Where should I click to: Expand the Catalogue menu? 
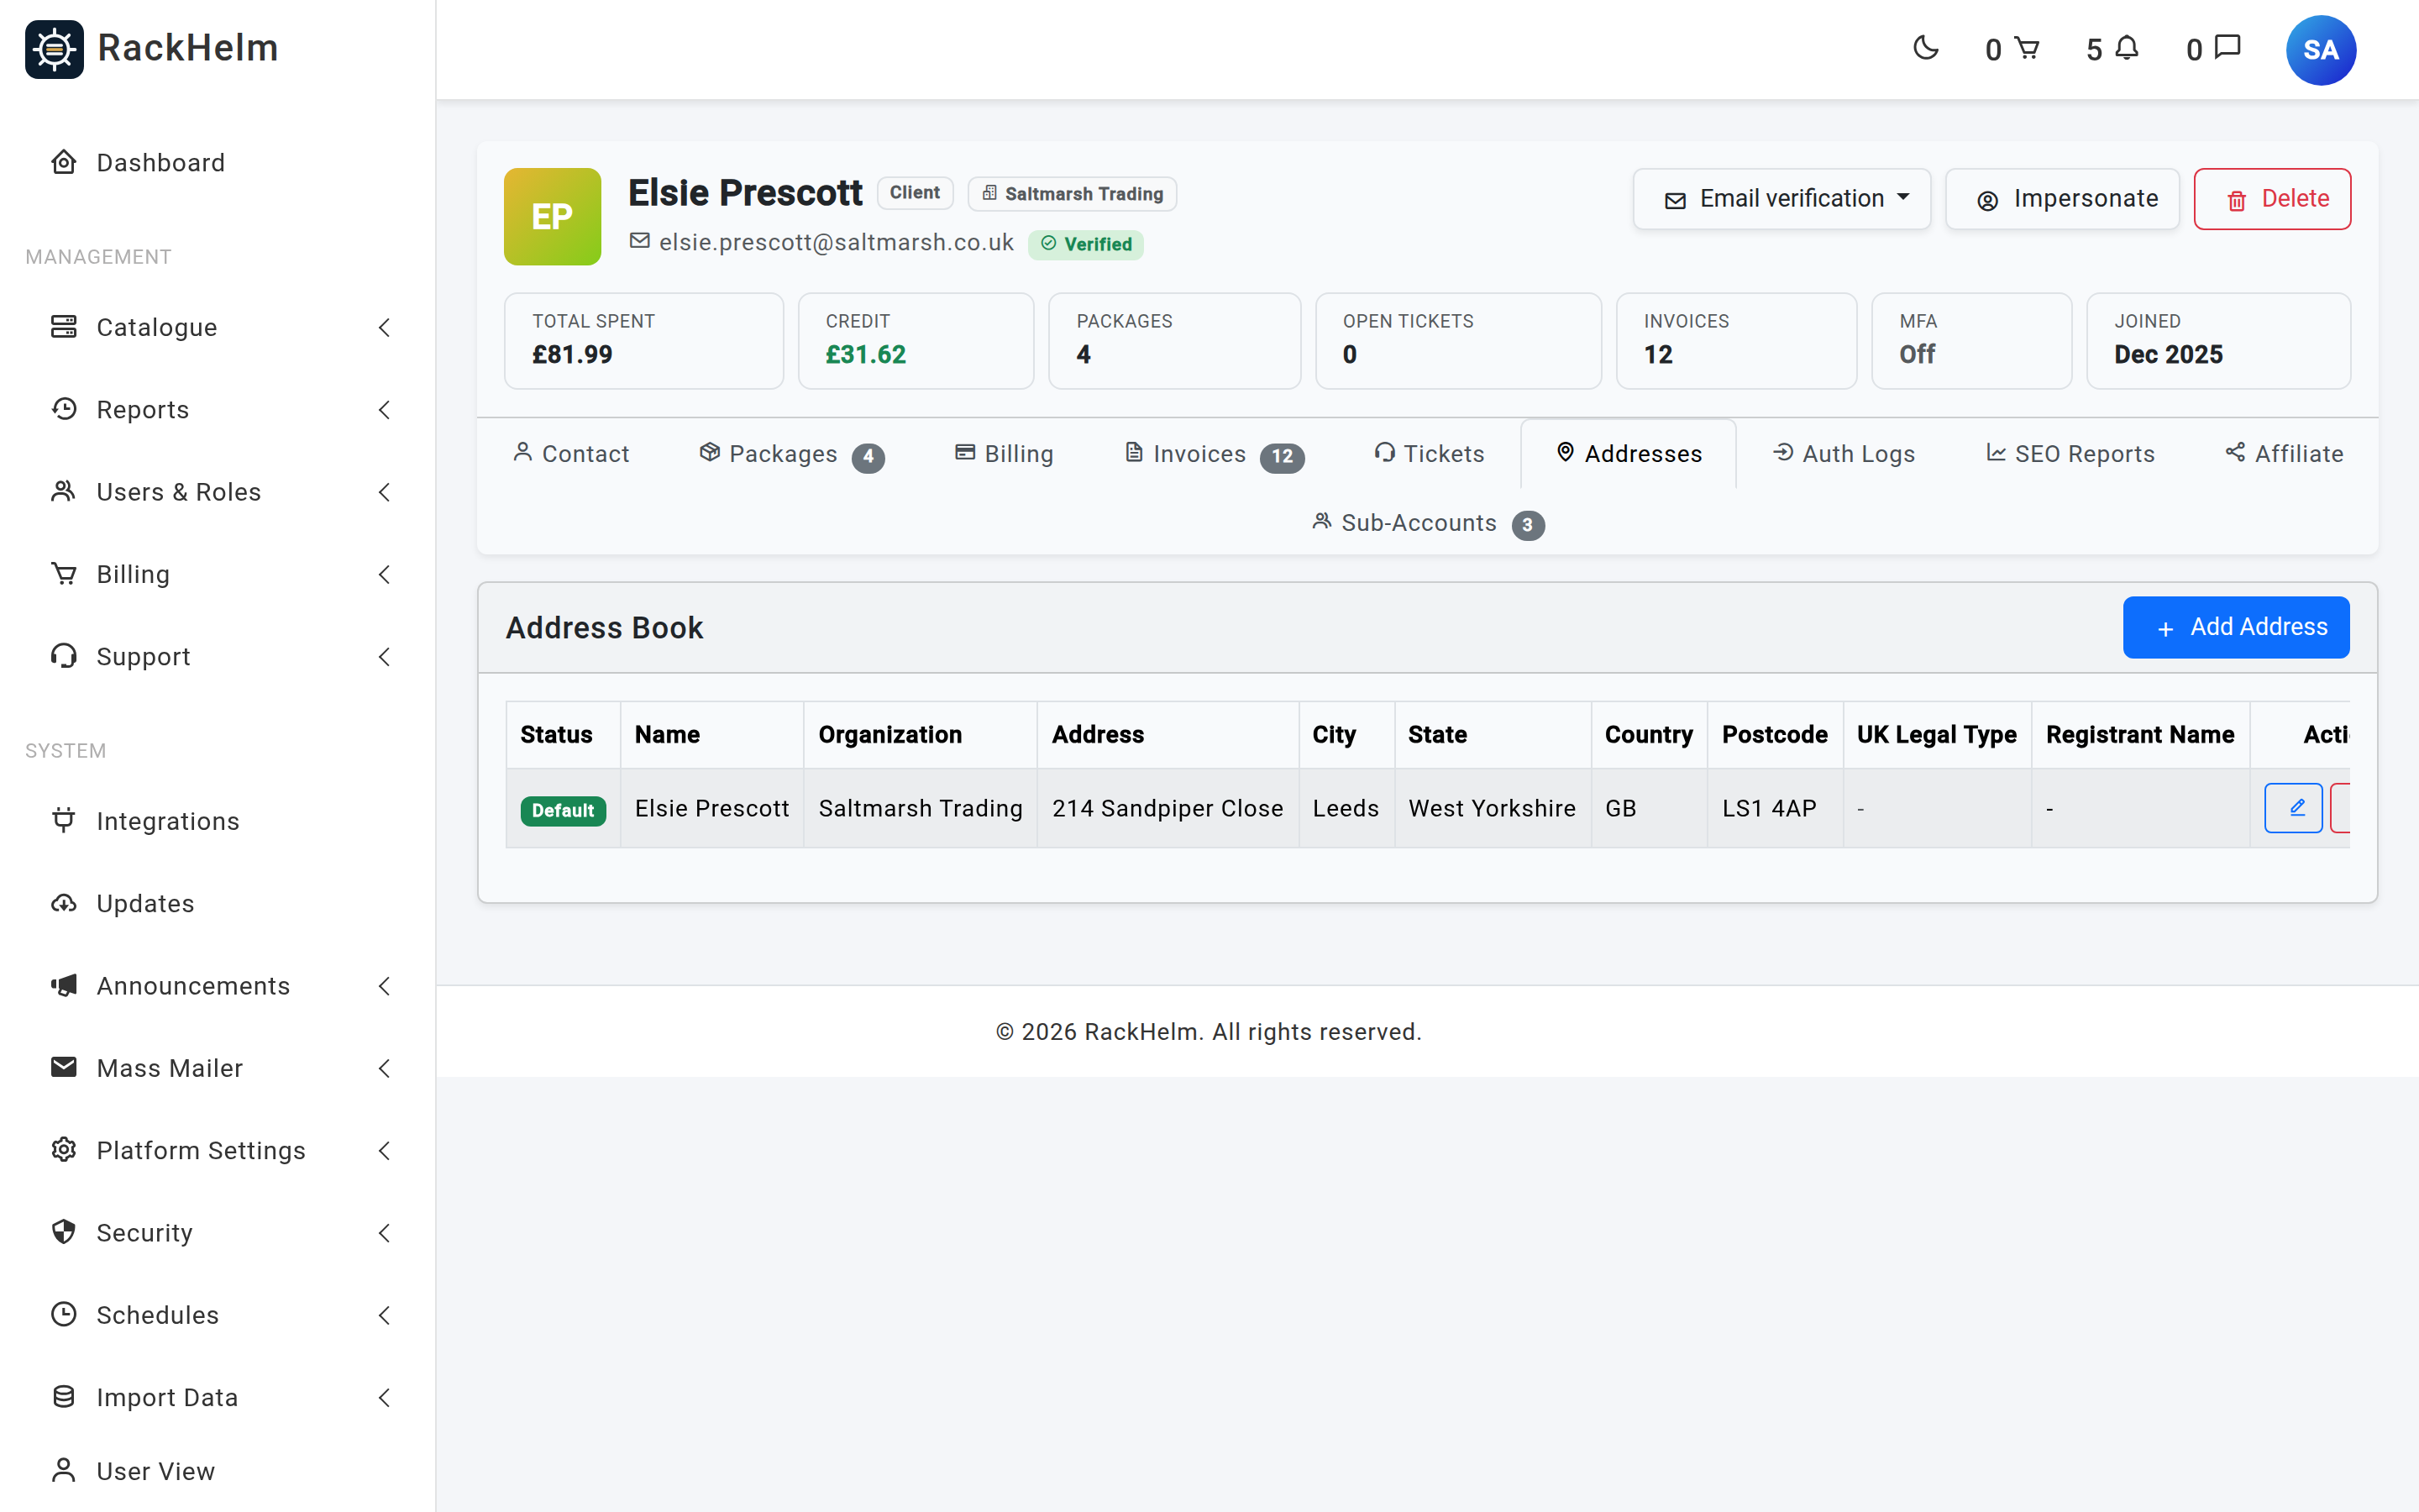[218, 327]
